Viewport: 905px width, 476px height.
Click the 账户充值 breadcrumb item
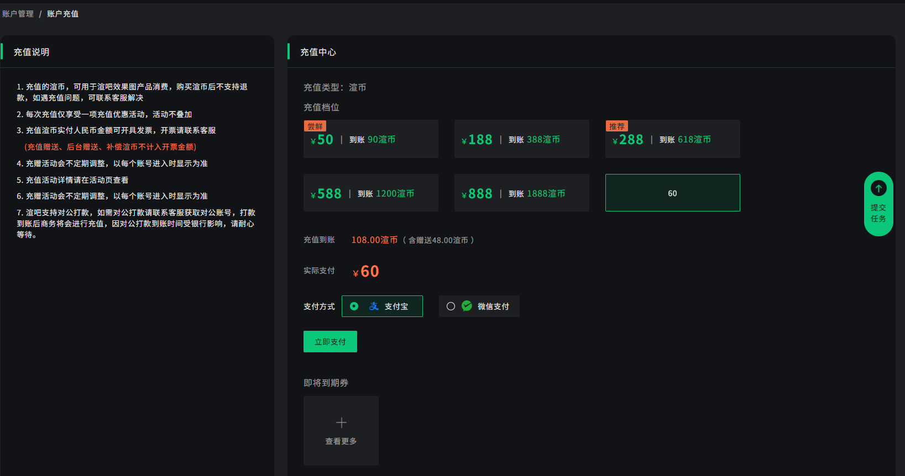(x=62, y=14)
